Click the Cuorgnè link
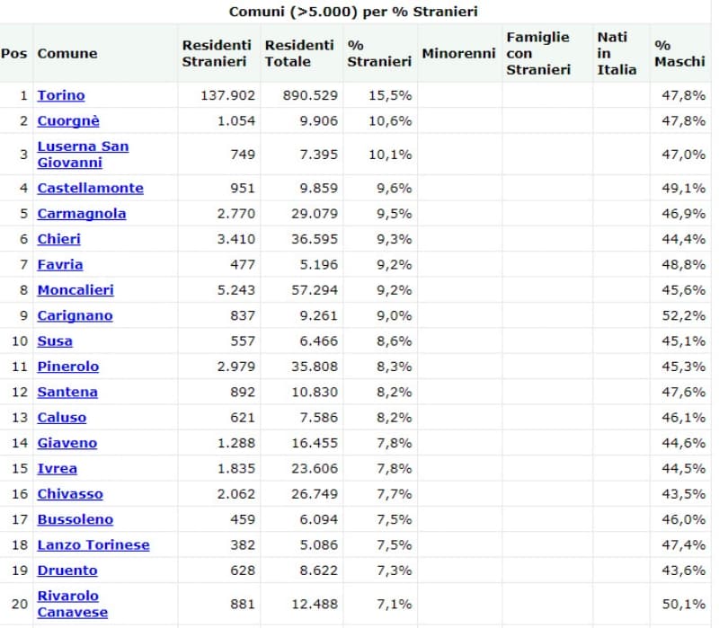The image size is (719, 628). [x=68, y=120]
